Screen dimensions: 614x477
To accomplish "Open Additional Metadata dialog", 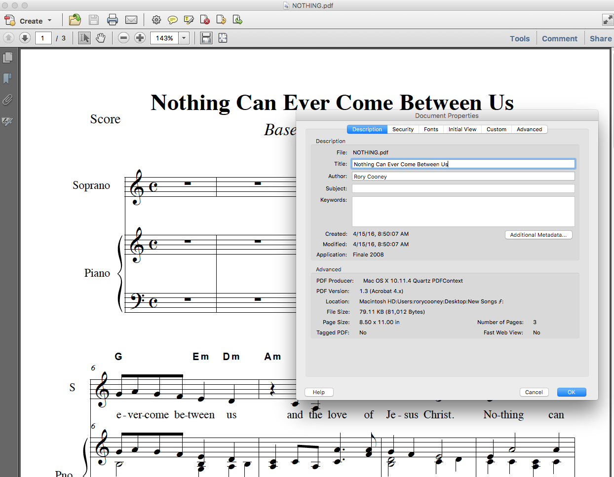I will click(538, 235).
